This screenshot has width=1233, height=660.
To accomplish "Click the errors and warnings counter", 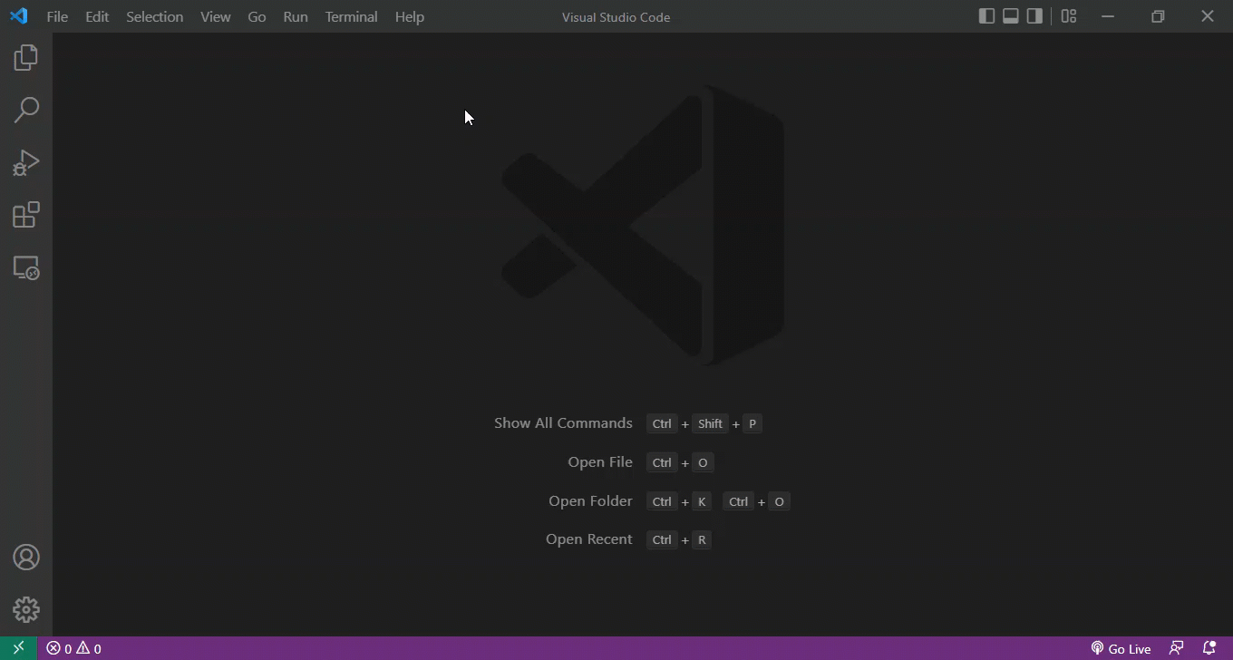I will click(x=74, y=648).
